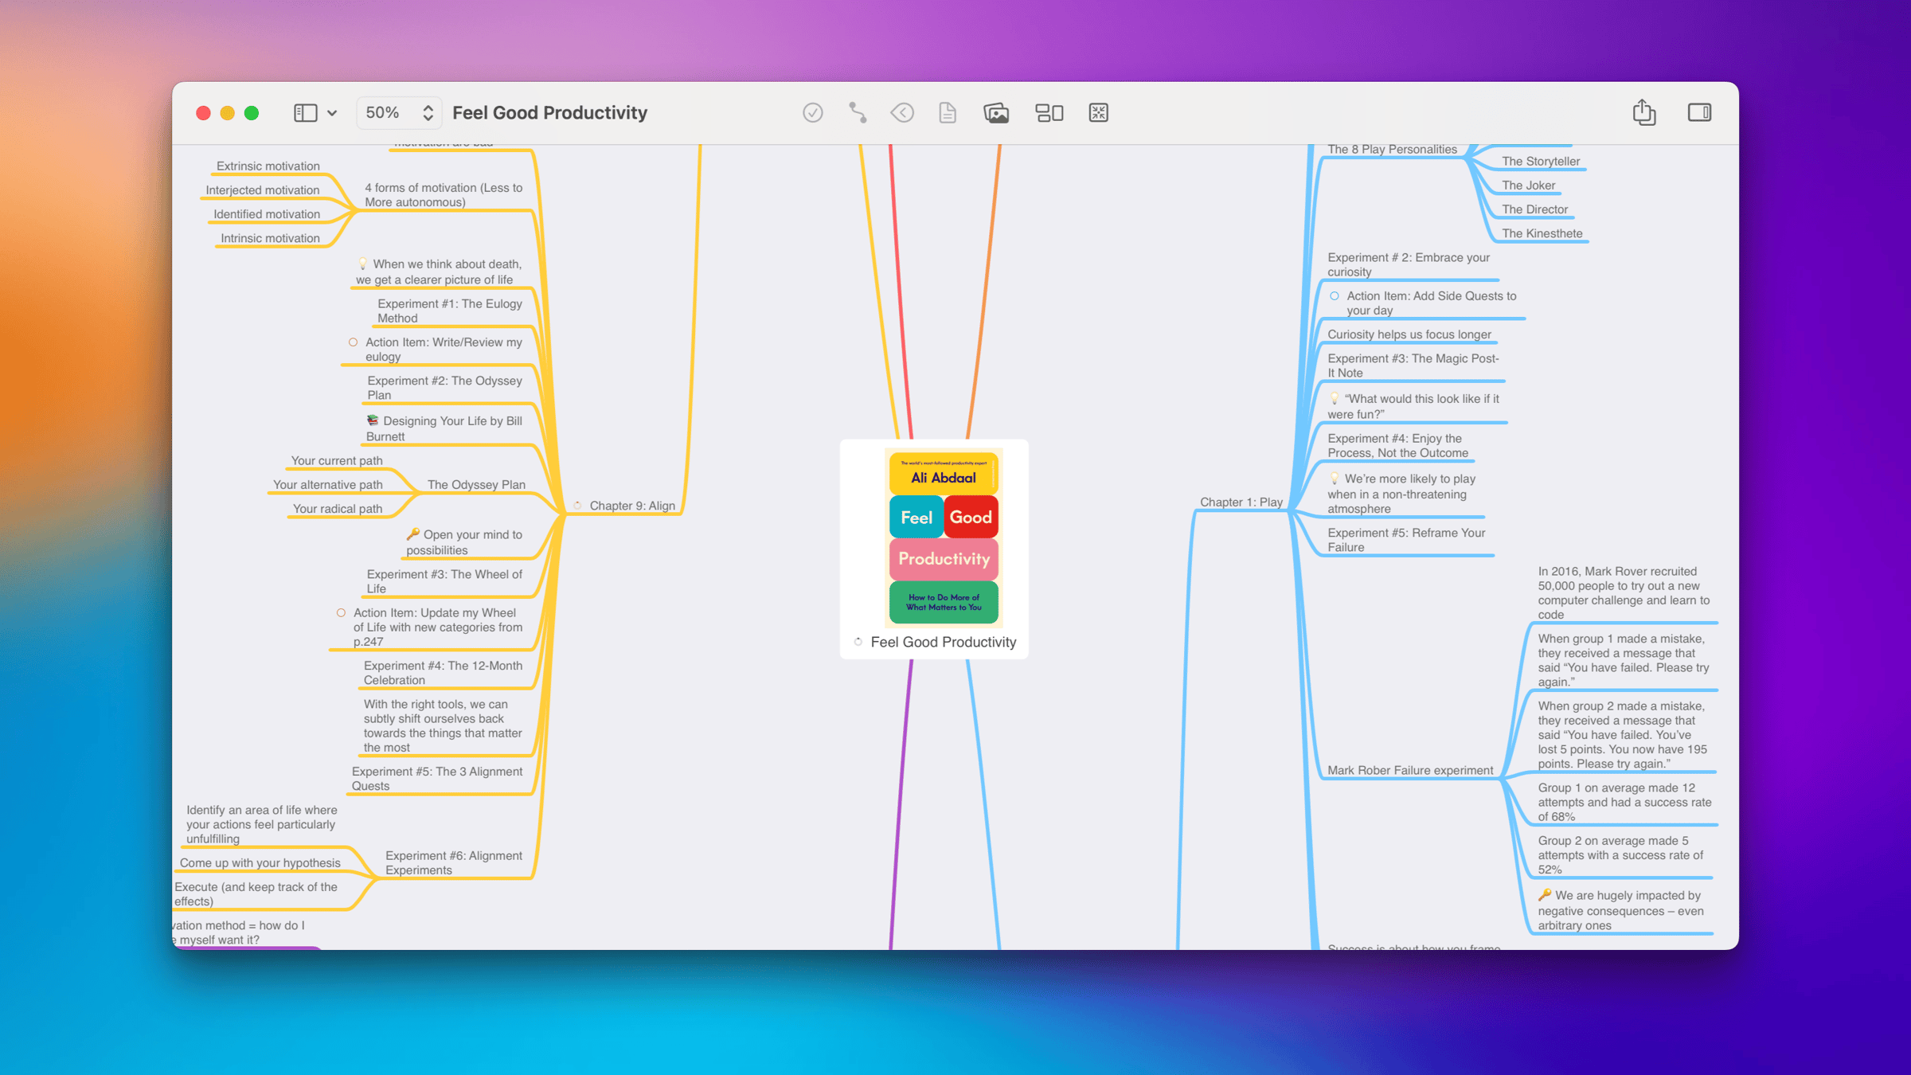Click the light bulb icon beside death thought
The image size is (1911, 1075).
point(362,264)
